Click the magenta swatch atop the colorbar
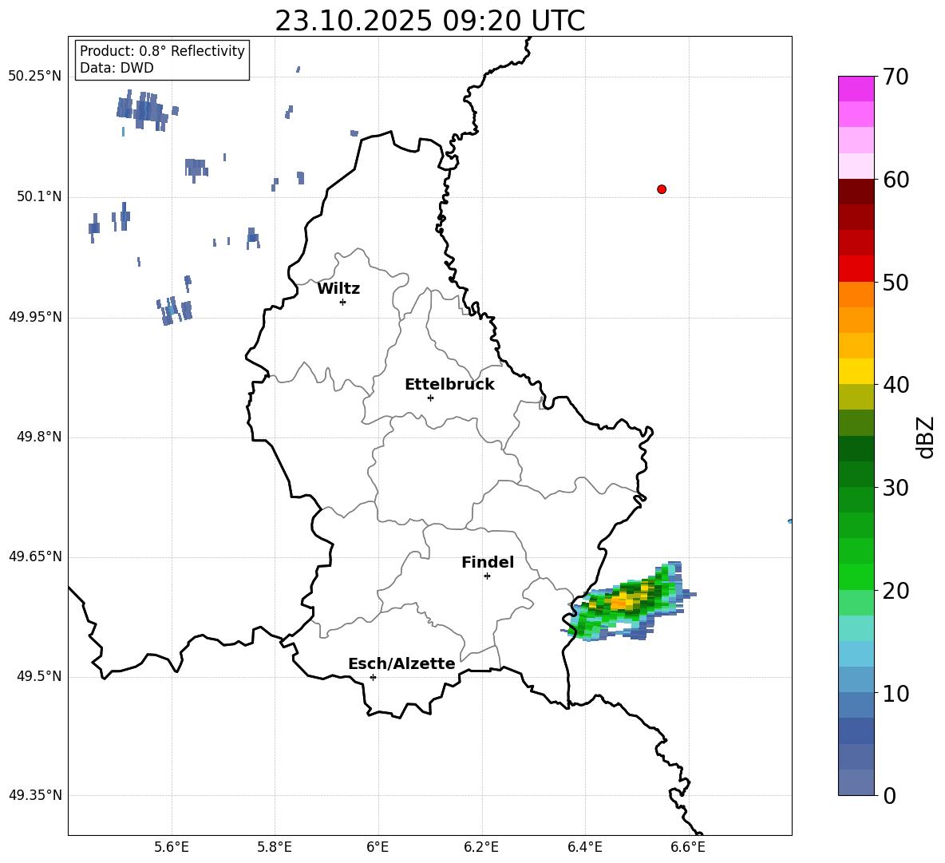The height and width of the screenshot is (863, 945). point(856,89)
